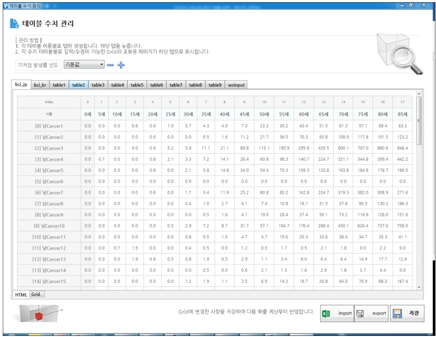
Task: Click the 860.6 cell in 남Cancer3 row
Action: coord(383,148)
